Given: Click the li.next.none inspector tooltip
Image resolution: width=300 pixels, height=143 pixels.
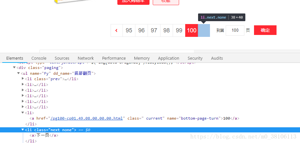Looking at the screenshot, I should coord(222,17).
